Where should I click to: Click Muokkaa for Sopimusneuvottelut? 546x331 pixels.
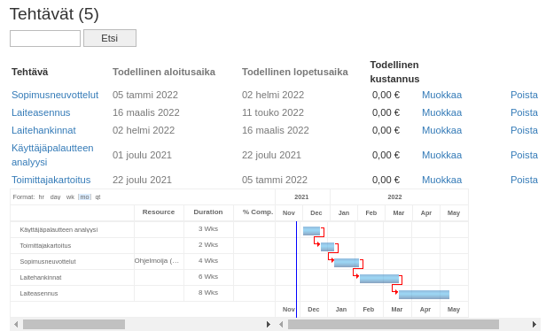tap(441, 95)
